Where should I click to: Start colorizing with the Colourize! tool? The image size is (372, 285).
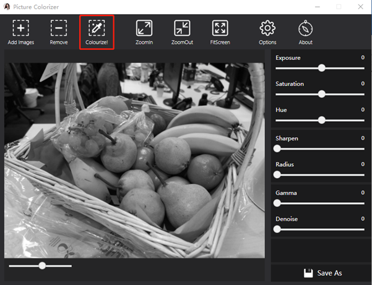[x=97, y=28]
